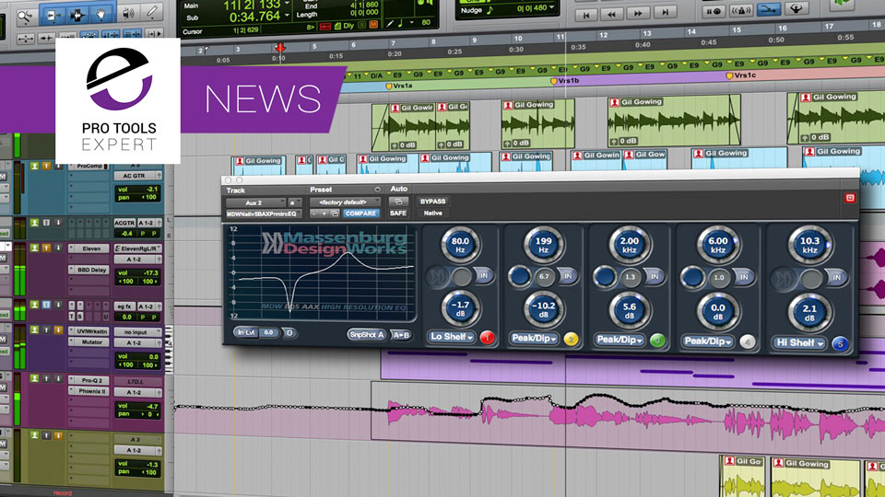Open the Aux 2 track selector dropdown
885x497 pixels.
click(x=256, y=202)
